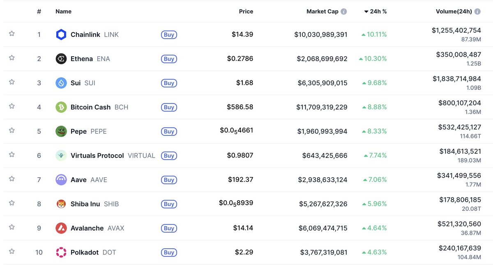Star Bitcoin Cash for the watchlist
493x265 pixels.
click(12, 106)
